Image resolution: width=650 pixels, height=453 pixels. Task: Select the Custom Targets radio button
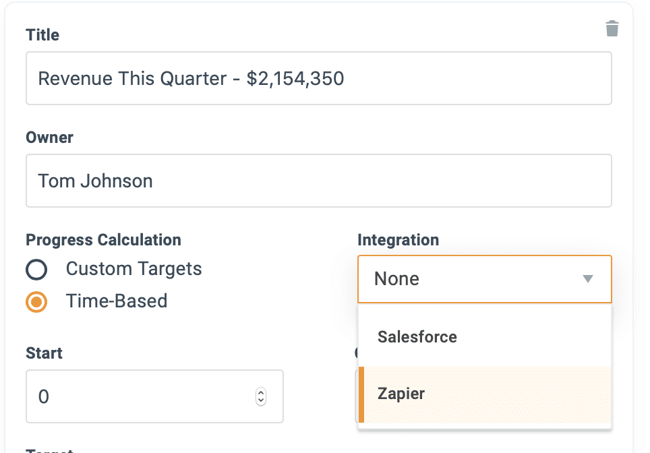pos(36,270)
